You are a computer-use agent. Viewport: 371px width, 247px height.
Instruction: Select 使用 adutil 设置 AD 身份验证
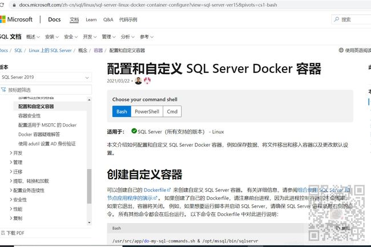(x=47, y=144)
